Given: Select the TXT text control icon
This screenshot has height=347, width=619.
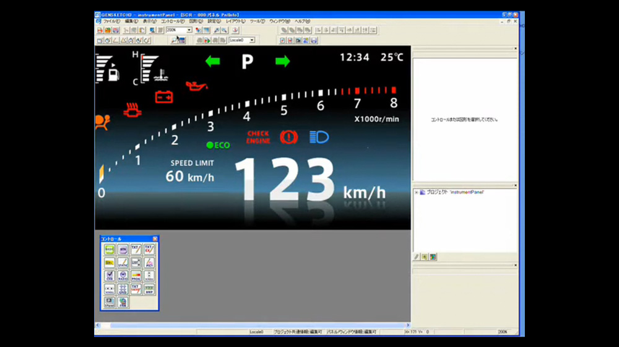Looking at the screenshot, I should click(136, 250).
